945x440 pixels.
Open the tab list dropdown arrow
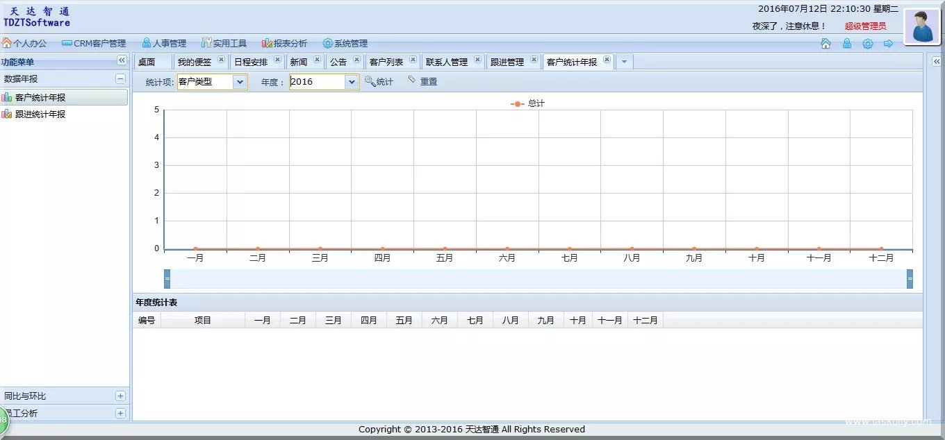[x=624, y=62]
